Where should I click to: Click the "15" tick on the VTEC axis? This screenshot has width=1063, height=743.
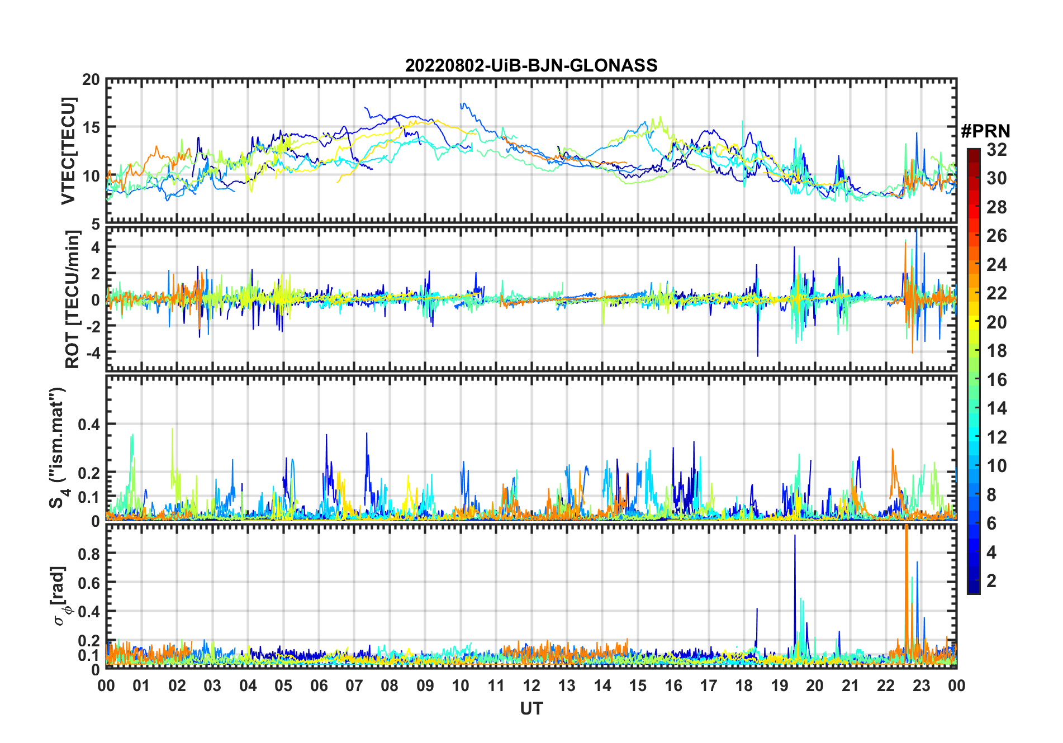[x=91, y=127]
